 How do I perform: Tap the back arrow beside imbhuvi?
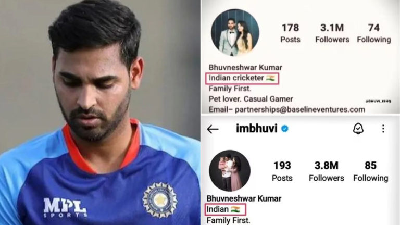coord(213,129)
